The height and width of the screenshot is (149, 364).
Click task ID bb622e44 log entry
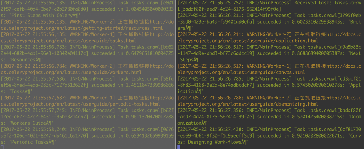coord(87,53)
